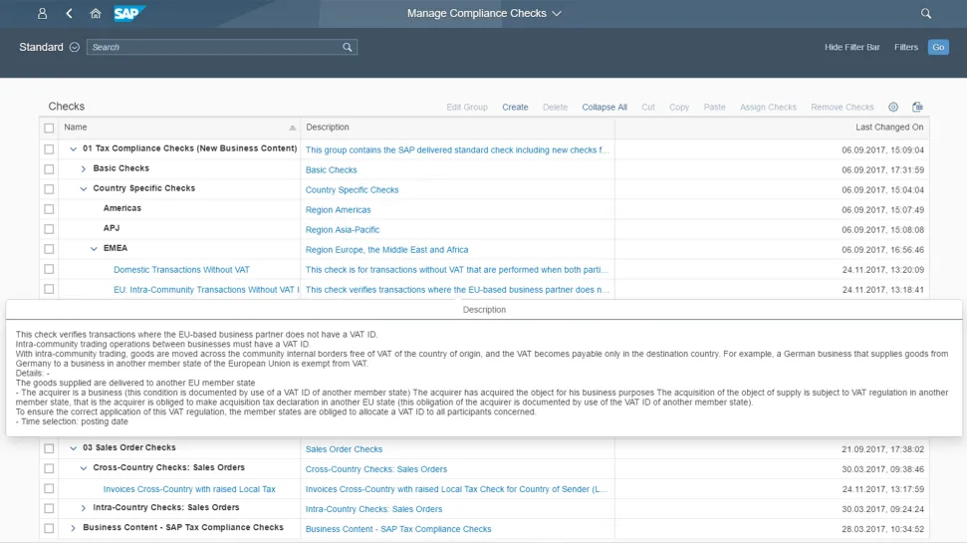Click the export table icon
The image size is (967, 543).
coord(918,107)
